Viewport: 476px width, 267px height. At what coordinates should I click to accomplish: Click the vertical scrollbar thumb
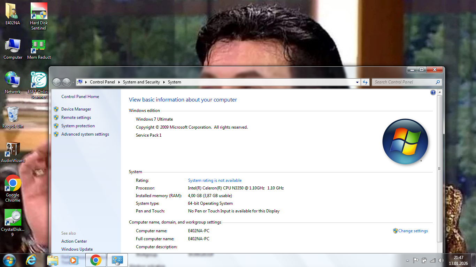(x=439, y=169)
